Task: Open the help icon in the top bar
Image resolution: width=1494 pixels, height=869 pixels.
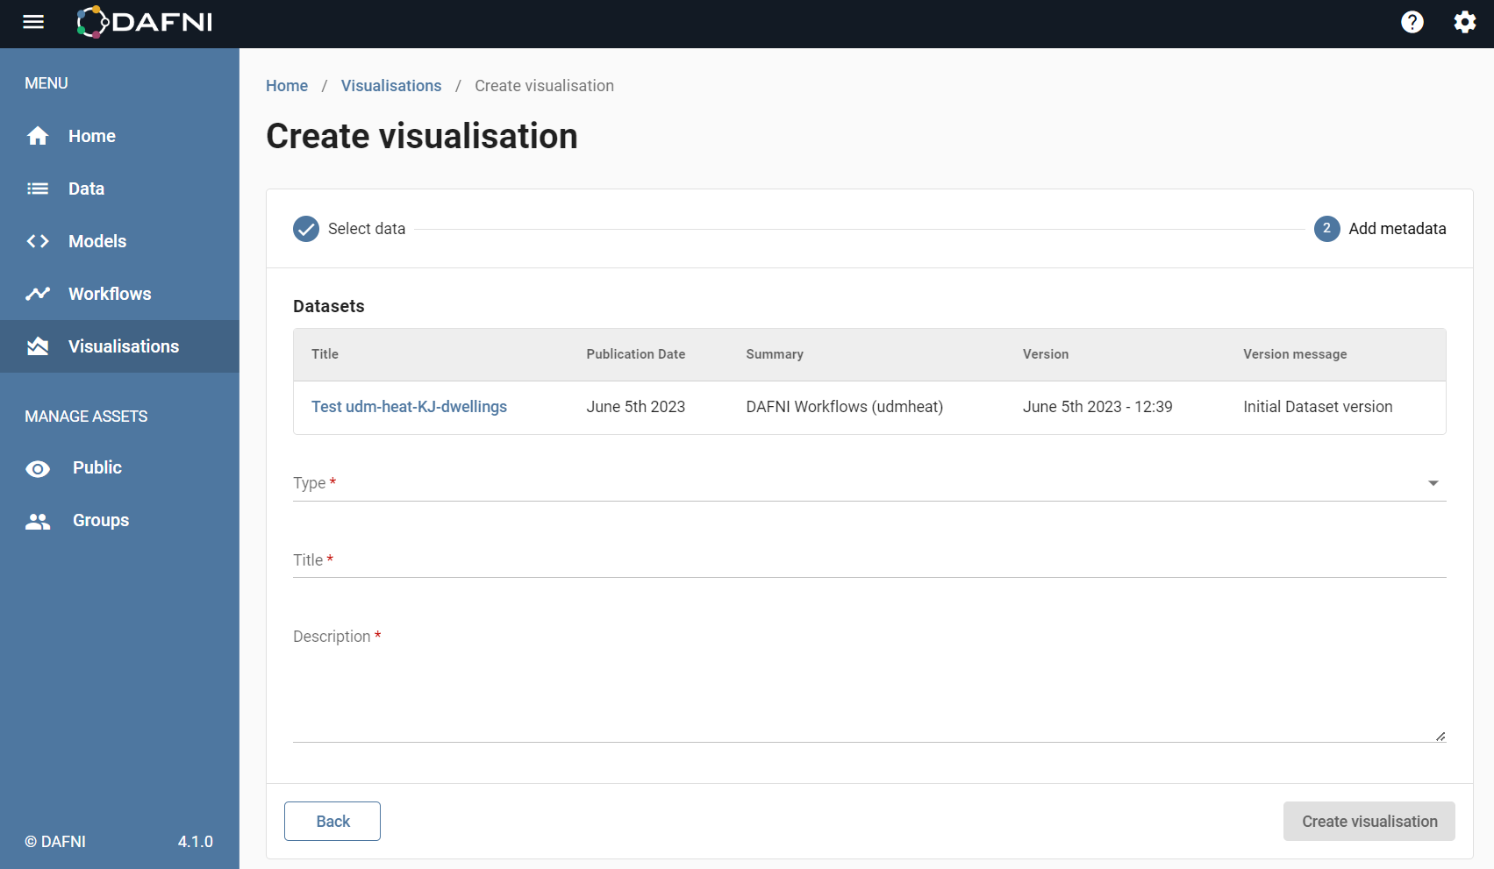Action: 1412,22
